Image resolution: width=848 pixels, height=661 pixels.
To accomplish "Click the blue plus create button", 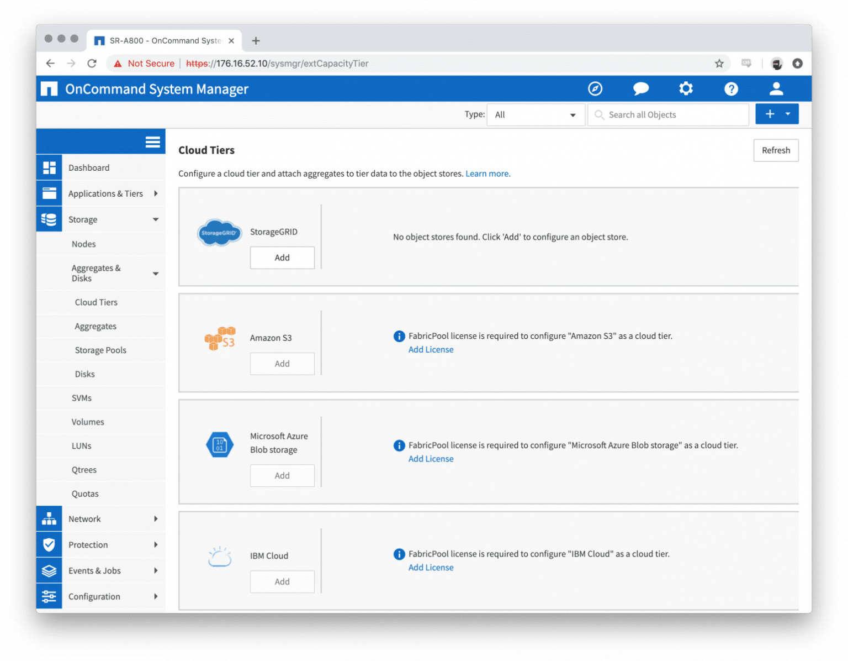I will [770, 114].
